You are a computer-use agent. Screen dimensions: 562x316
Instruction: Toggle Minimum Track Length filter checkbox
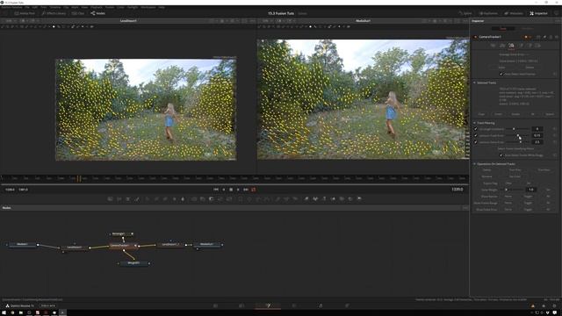[x=476, y=129]
